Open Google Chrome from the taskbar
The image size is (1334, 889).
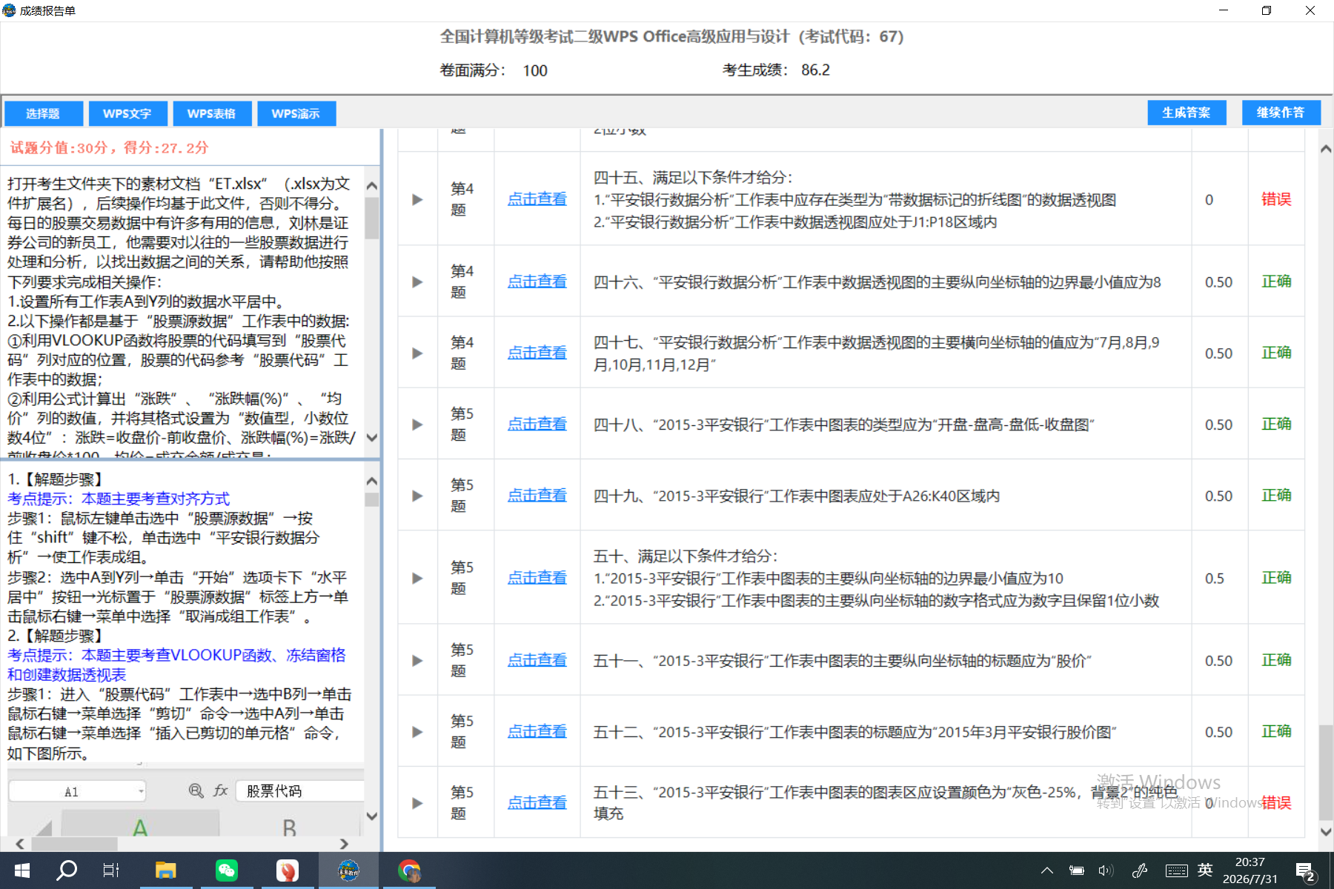[x=409, y=870]
